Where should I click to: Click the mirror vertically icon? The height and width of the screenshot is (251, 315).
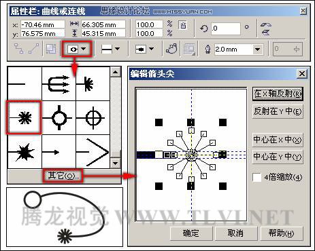point(266,33)
